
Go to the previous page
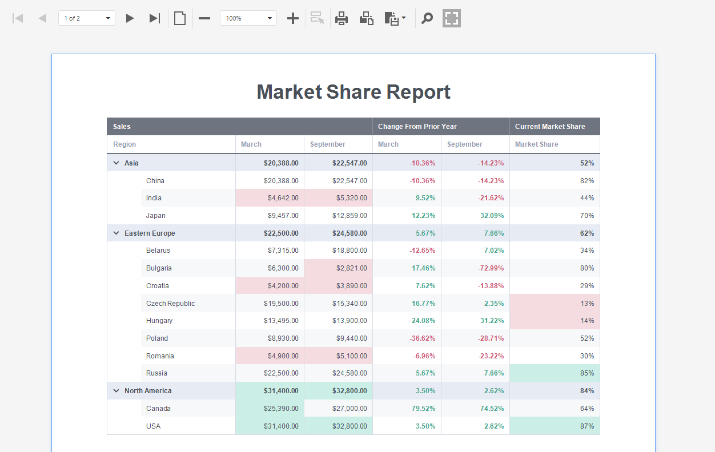pos(41,18)
